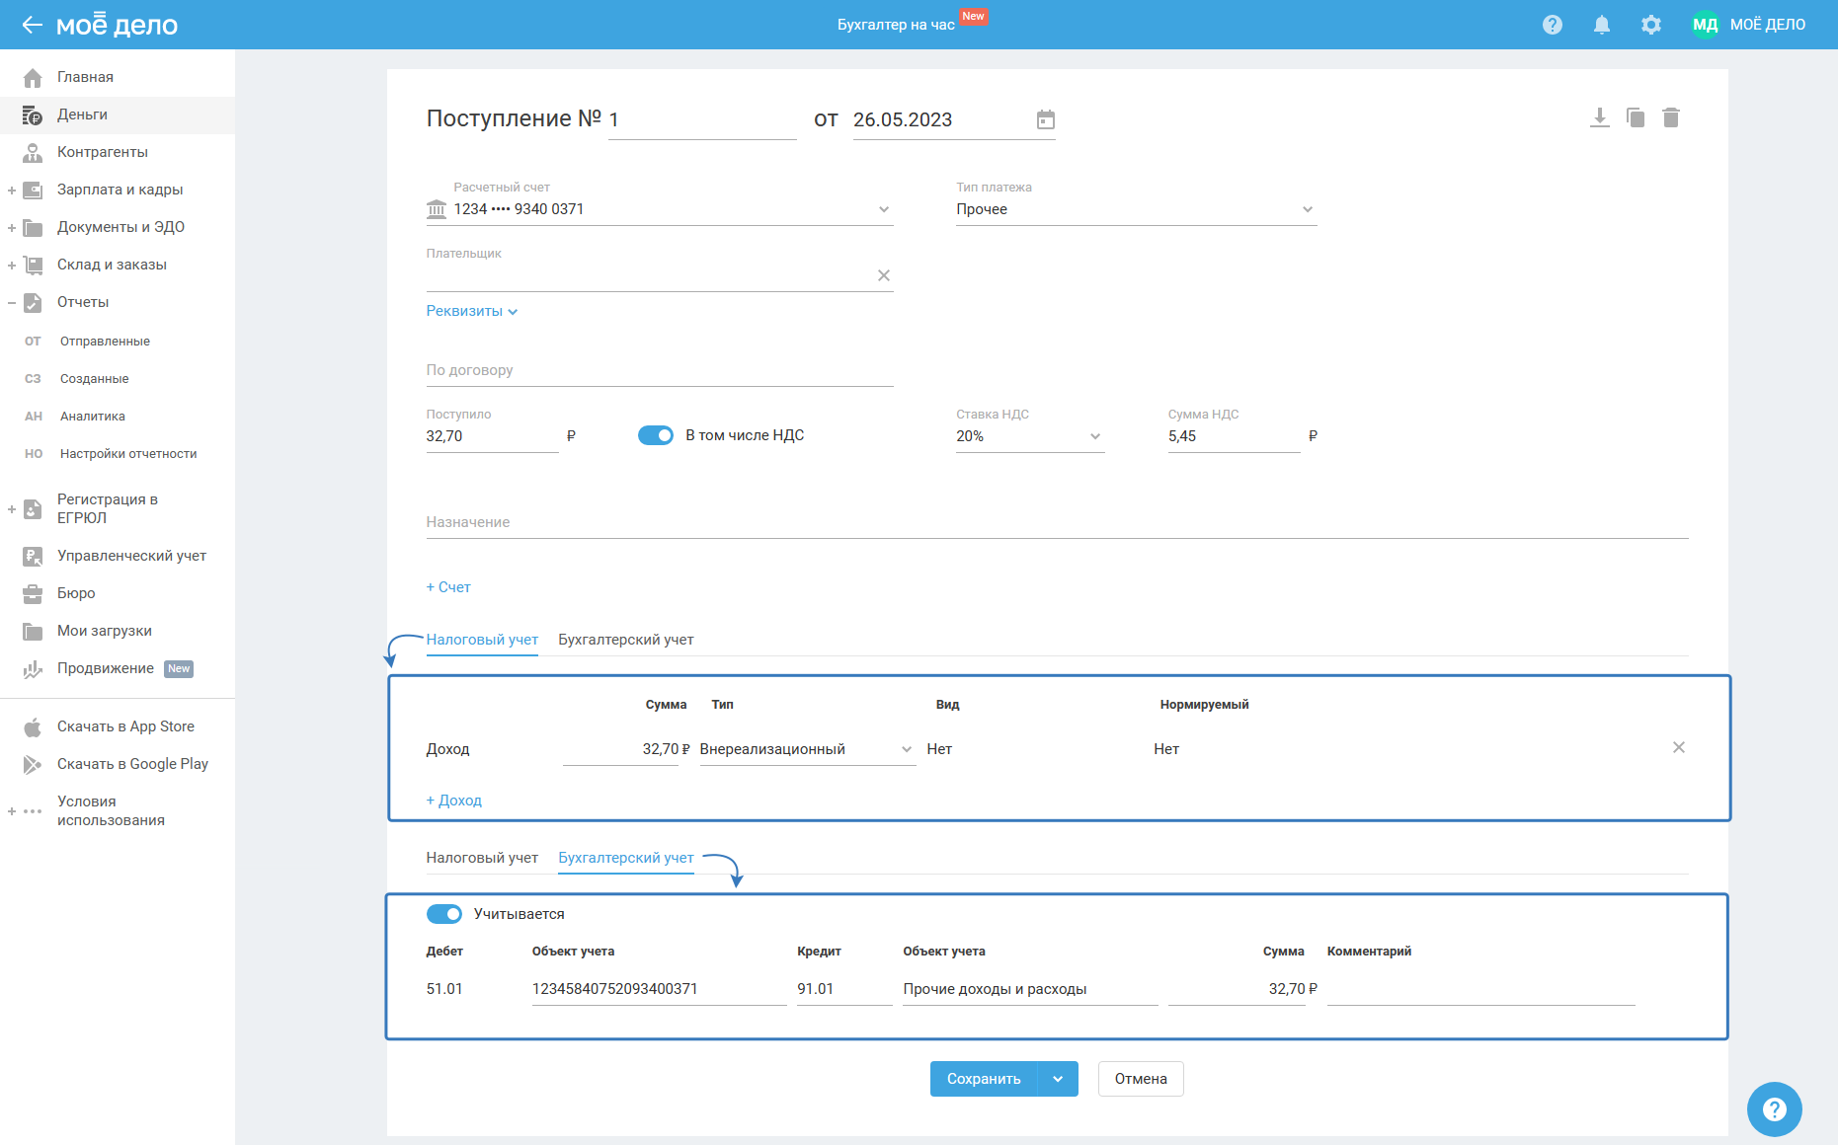Image resolution: width=1838 pixels, height=1145 pixels.
Task: Click the download document icon
Action: click(x=1599, y=118)
